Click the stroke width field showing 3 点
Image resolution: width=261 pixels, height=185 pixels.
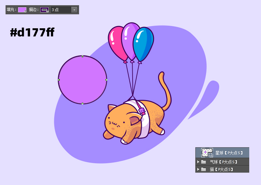click(x=61, y=10)
